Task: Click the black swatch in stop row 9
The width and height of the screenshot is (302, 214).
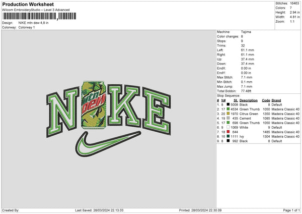Action: tap(228, 141)
